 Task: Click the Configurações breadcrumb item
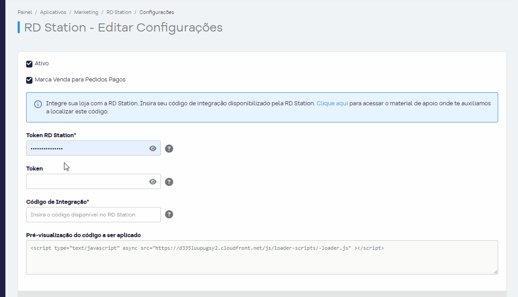pos(157,12)
